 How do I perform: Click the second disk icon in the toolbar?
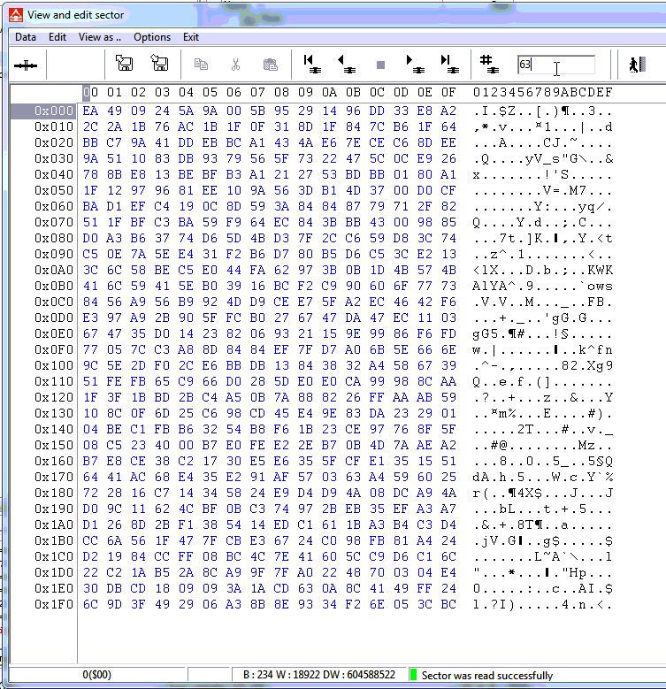click(x=159, y=63)
